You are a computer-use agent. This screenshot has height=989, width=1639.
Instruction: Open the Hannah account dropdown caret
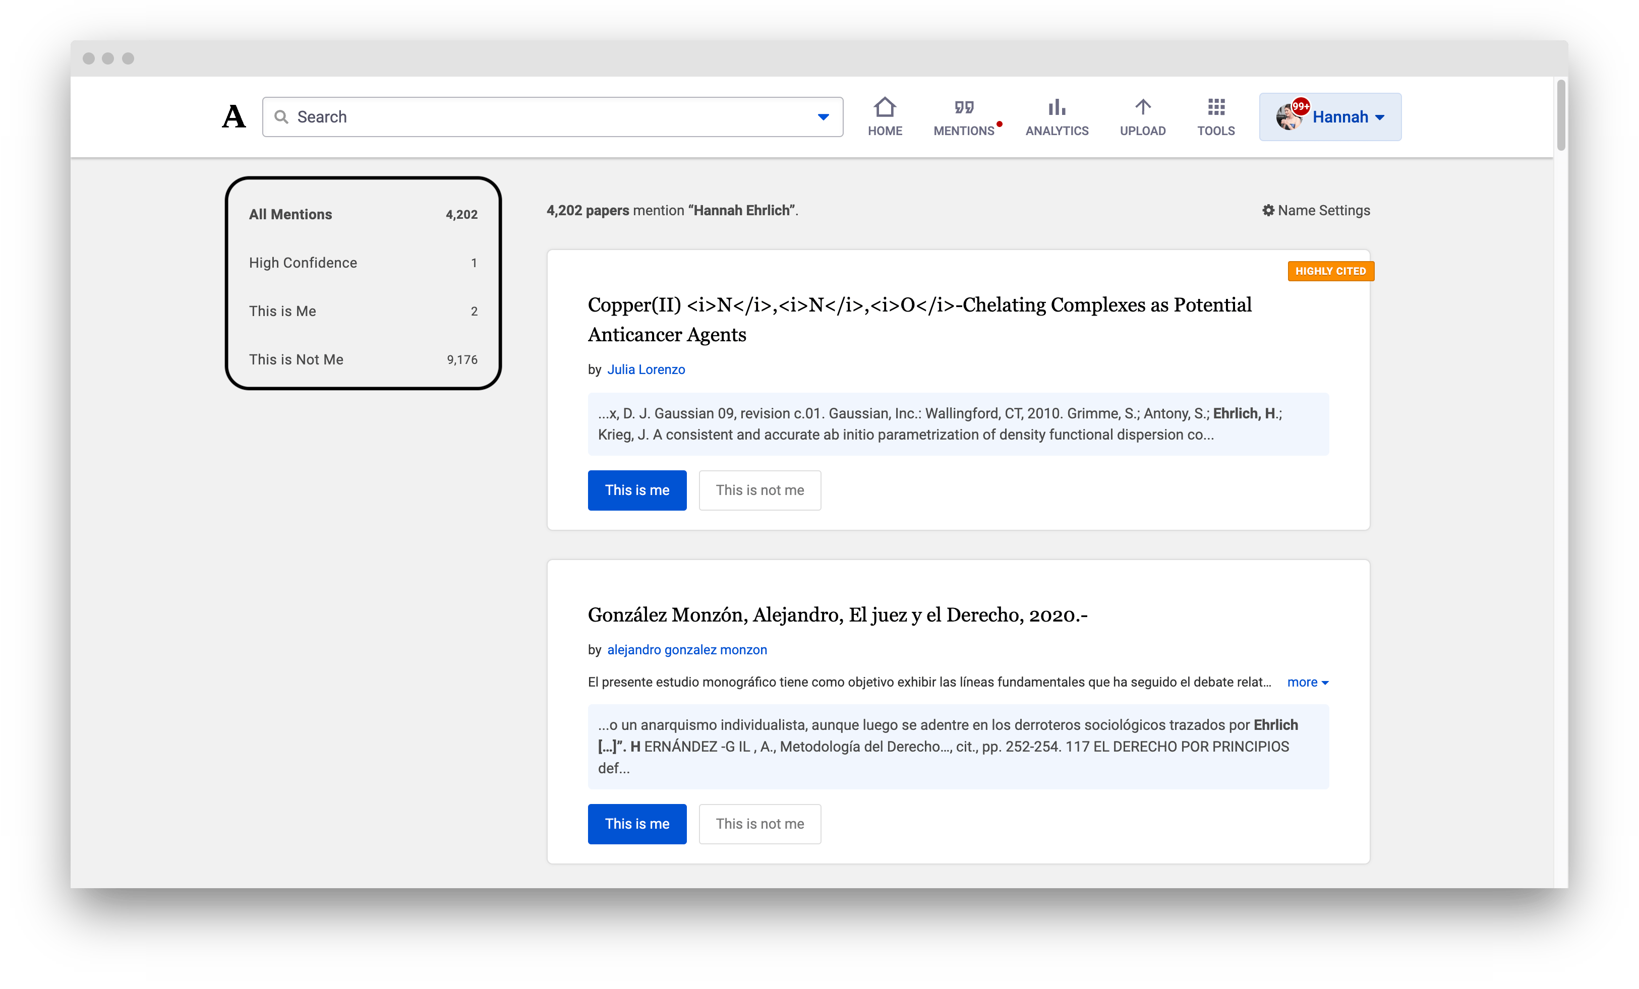click(1380, 118)
